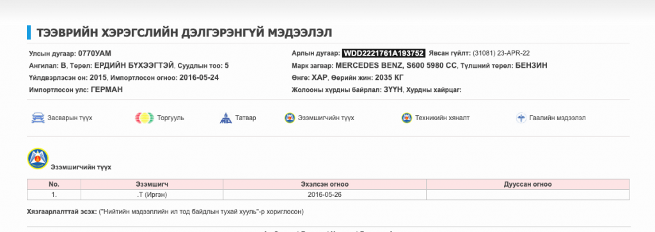Viewport: 655px width, 232px height.
Task: Click the Хязгаарлалттай эсэх restriction note
Action: pyautogui.click(x=165, y=212)
